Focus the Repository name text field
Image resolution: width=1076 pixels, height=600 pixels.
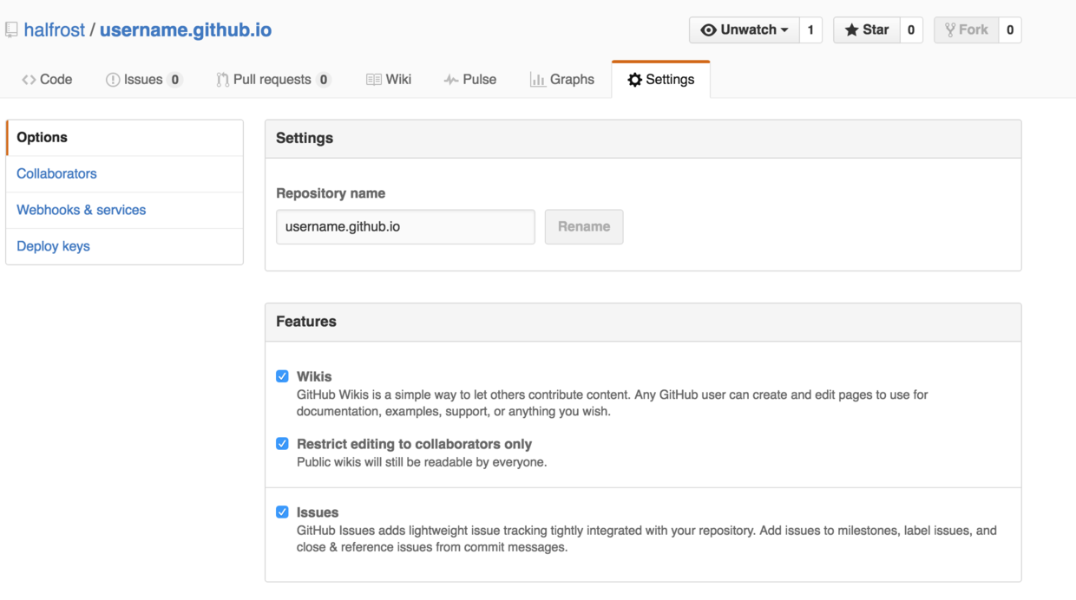tap(405, 227)
